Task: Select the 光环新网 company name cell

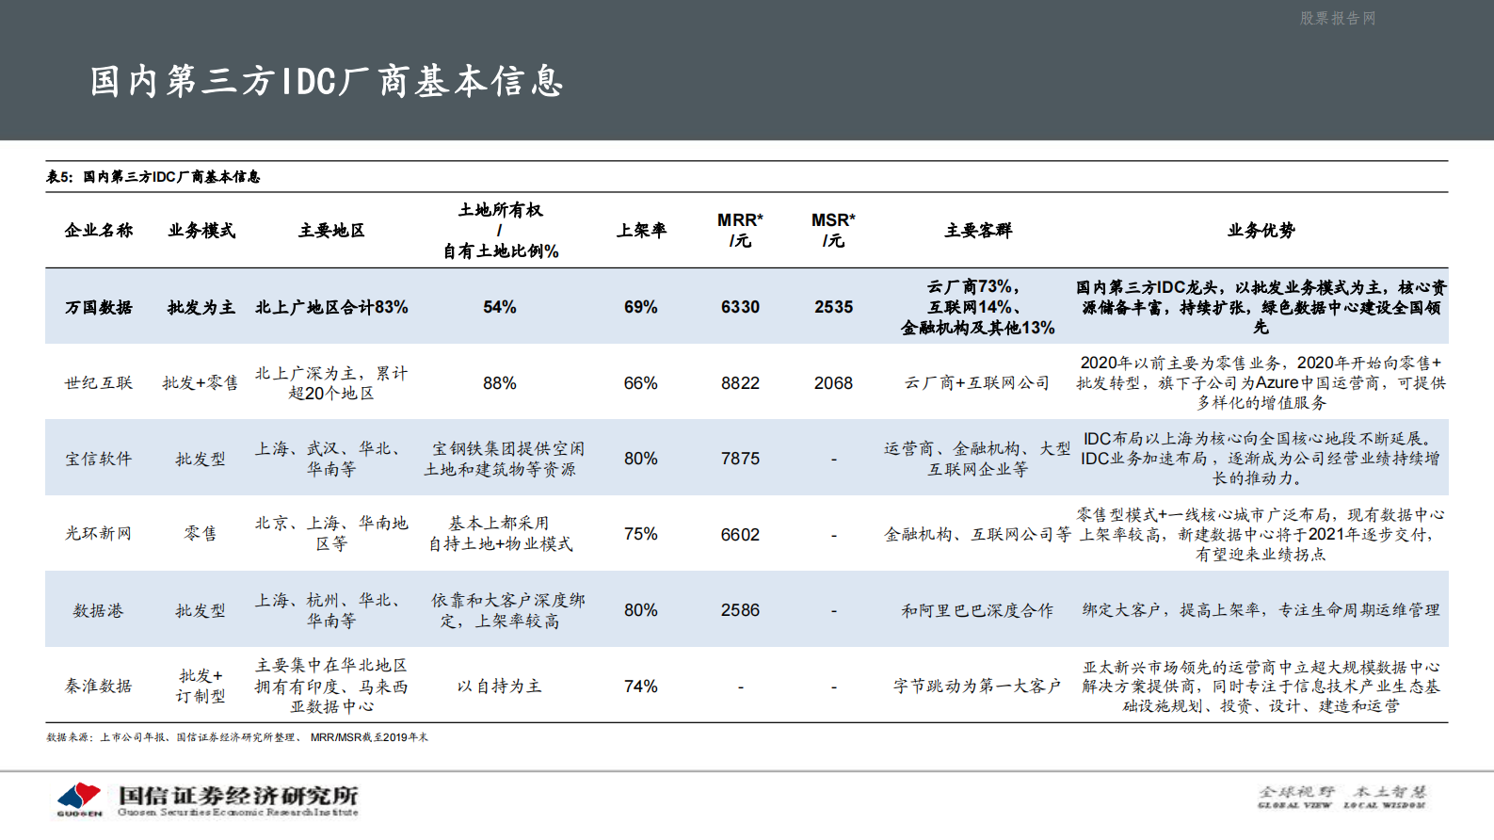Action: (x=99, y=534)
